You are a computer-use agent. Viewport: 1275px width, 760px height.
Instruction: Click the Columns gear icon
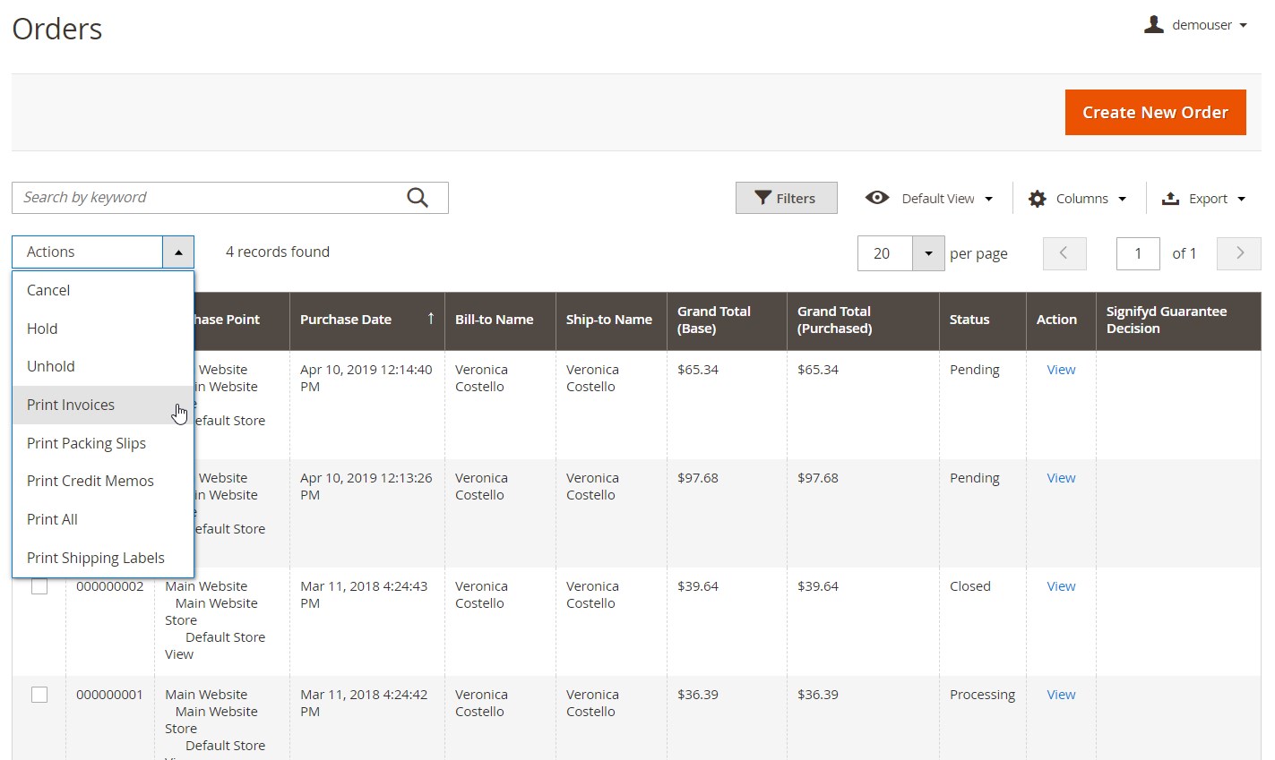click(x=1038, y=199)
